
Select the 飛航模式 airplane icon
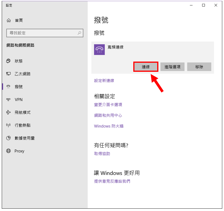click(8, 112)
